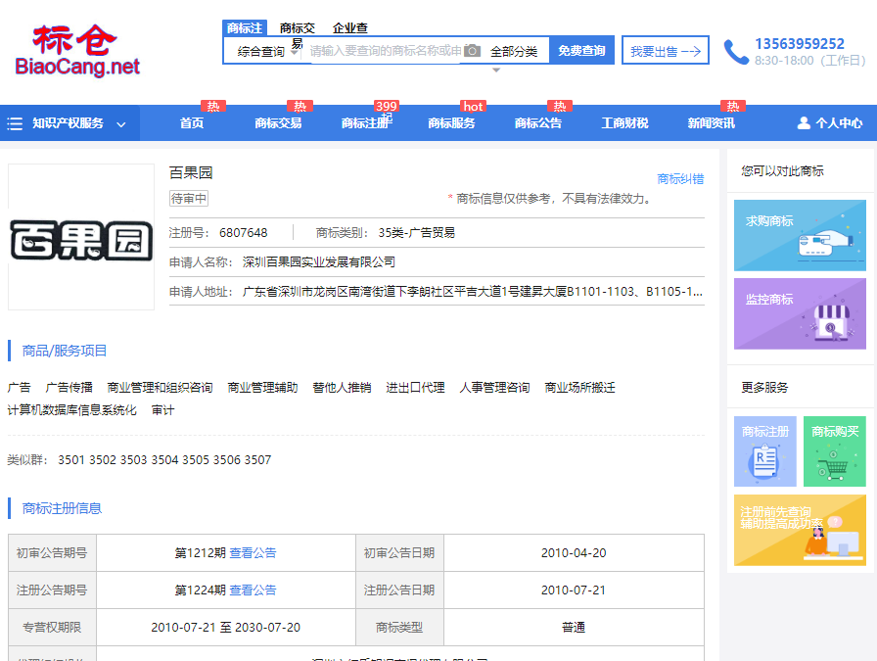Click phone number 13563959252
Image resolution: width=877 pixels, height=661 pixels.
click(x=800, y=44)
